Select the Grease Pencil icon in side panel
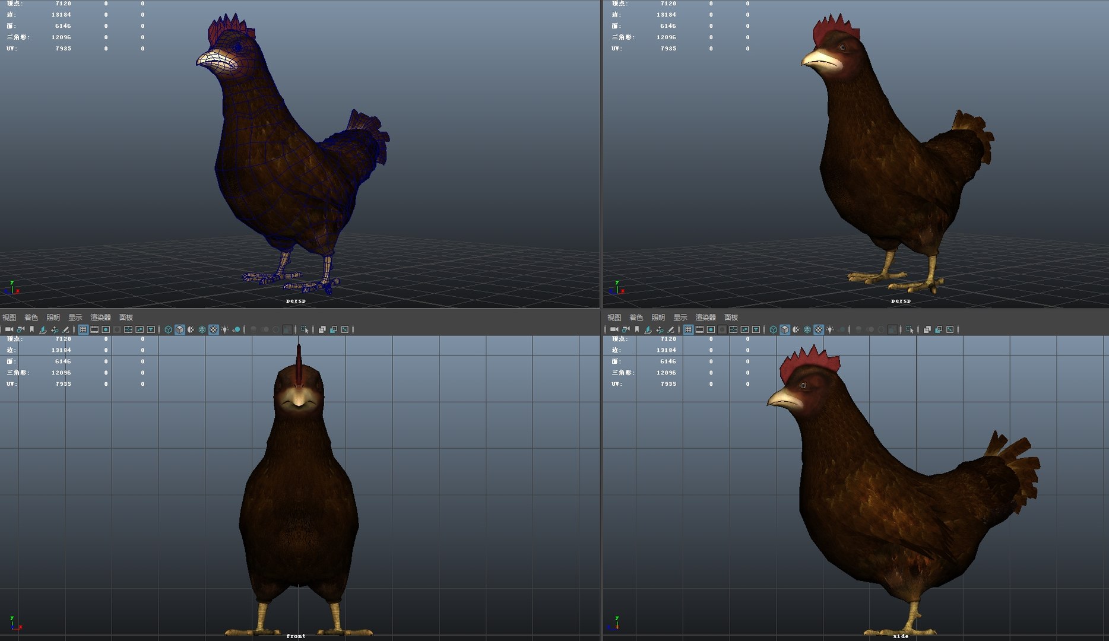Image resolution: width=1109 pixels, height=641 pixels. click(x=671, y=329)
